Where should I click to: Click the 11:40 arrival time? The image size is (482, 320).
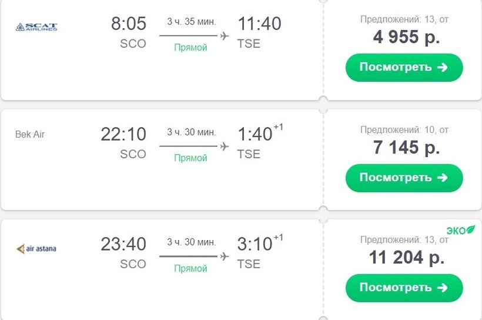click(259, 24)
